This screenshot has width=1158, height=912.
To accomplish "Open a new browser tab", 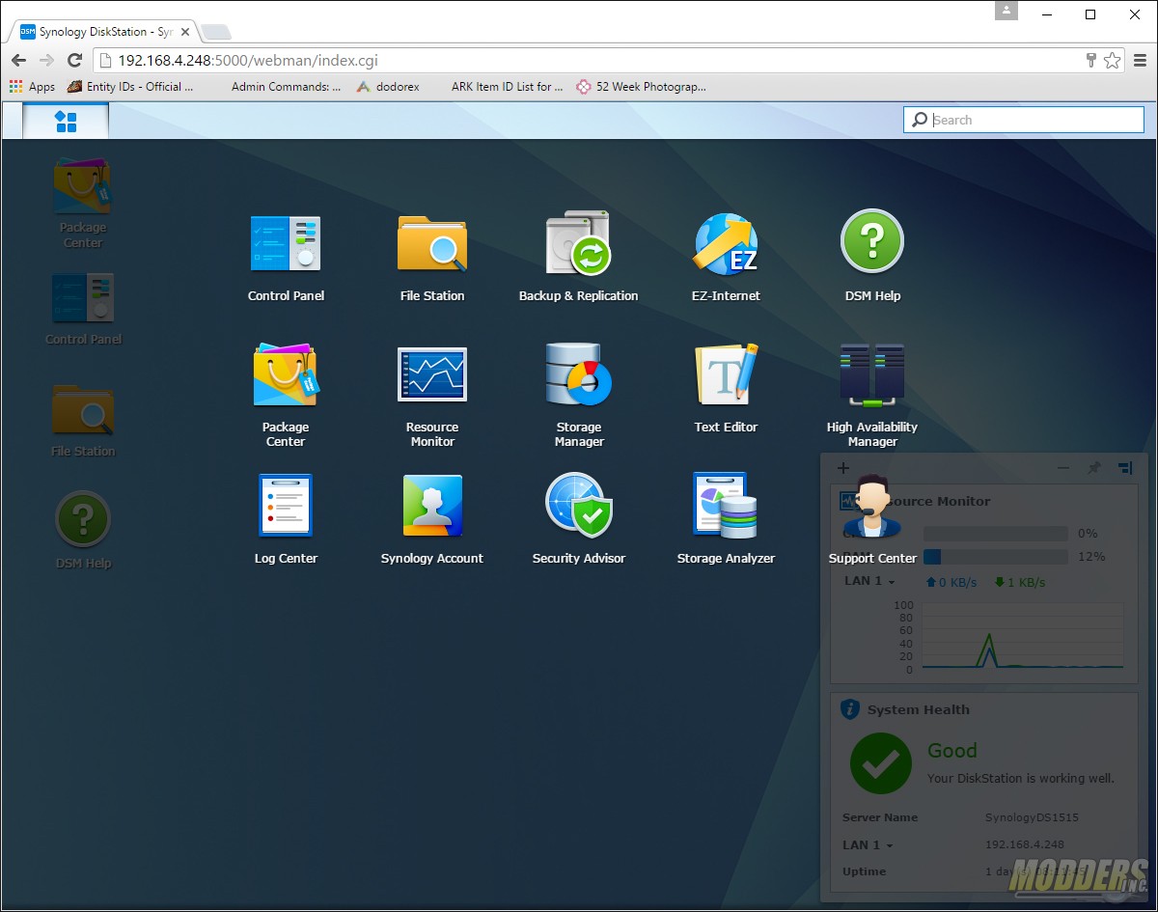I will [x=215, y=33].
